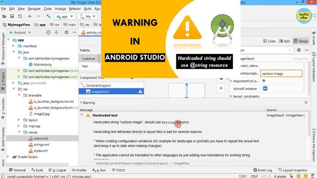Viewport: 317px width, 178px height.
Task: Open the Build tool window
Action: tap(37, 170)
